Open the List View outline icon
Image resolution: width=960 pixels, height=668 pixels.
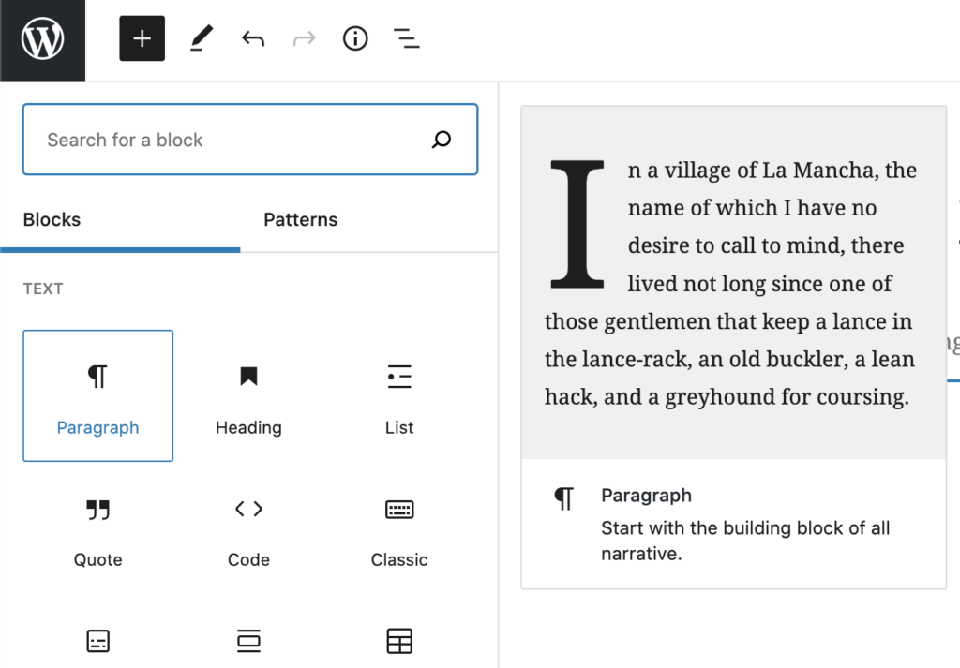[x=406, y=39]
